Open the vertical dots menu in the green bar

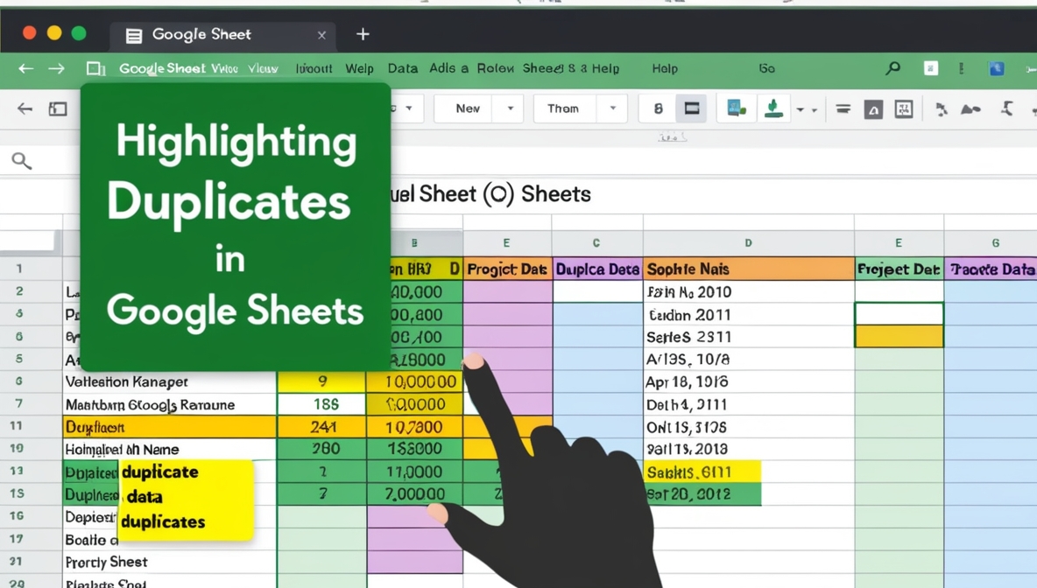(961, 68)
